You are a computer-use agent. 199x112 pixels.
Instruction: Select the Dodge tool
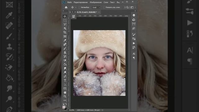[65, 72]
